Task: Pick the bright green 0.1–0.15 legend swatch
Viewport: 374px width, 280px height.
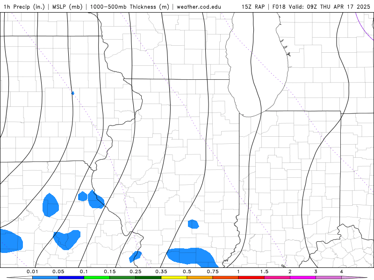Action: point(97,278)
